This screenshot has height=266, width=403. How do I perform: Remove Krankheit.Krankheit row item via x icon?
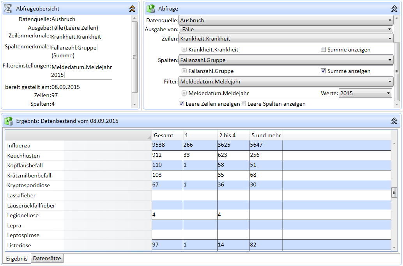point(184,50)
